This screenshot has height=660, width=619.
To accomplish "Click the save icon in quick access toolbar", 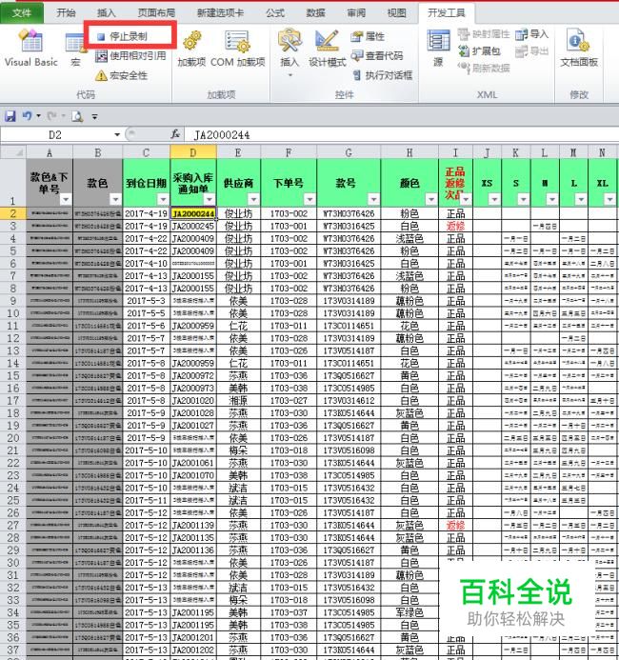I will (10, 116).
